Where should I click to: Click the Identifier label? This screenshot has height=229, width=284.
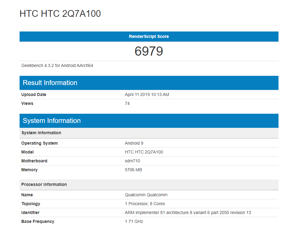point(30,212)
